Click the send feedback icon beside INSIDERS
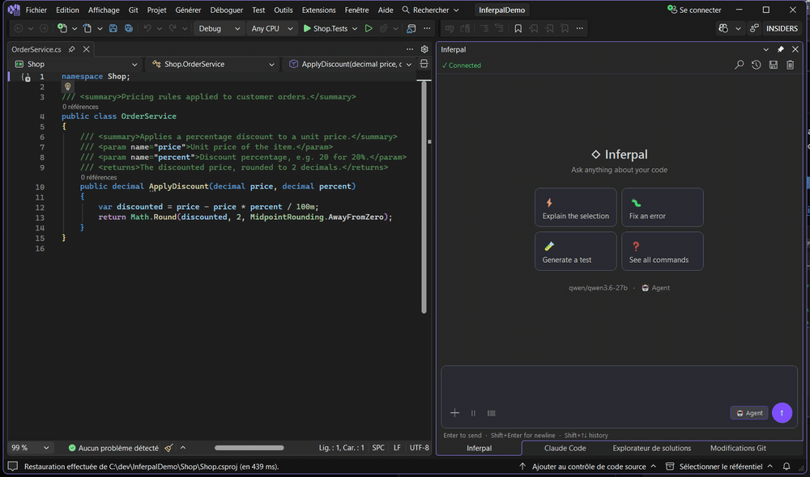This screenshot has height=477, width=810. (754, 28)
